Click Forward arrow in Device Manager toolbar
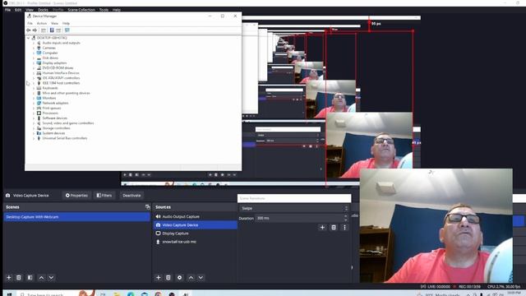 coord(35,30)
